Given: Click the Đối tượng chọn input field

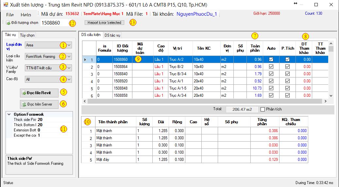Looking at the screenshot, I should [x=55, y=23].
